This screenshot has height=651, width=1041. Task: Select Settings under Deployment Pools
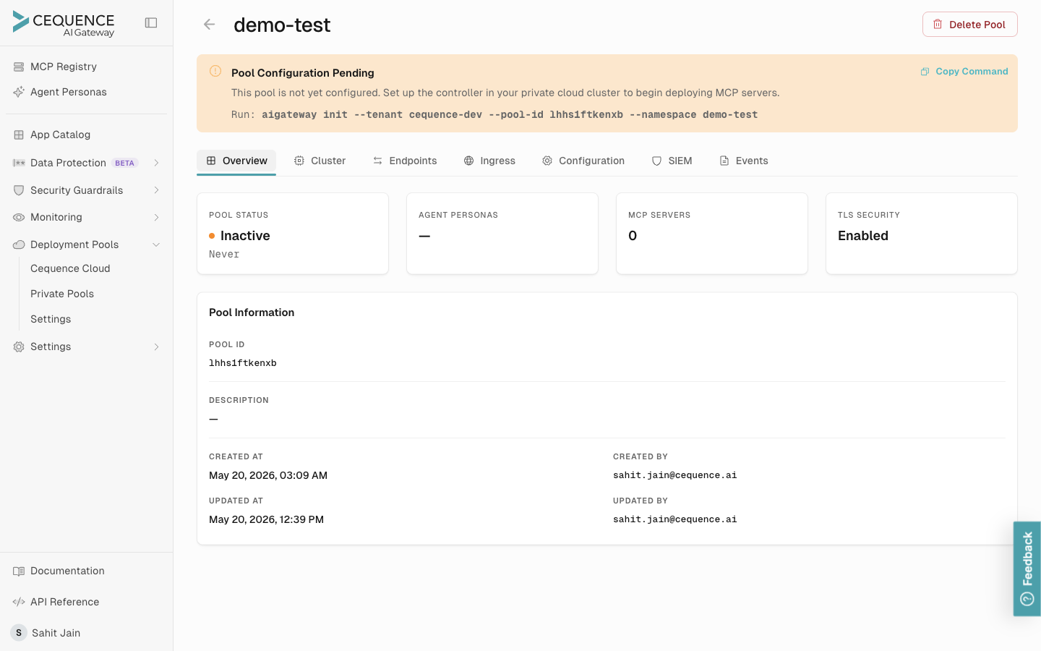point(51,319)
